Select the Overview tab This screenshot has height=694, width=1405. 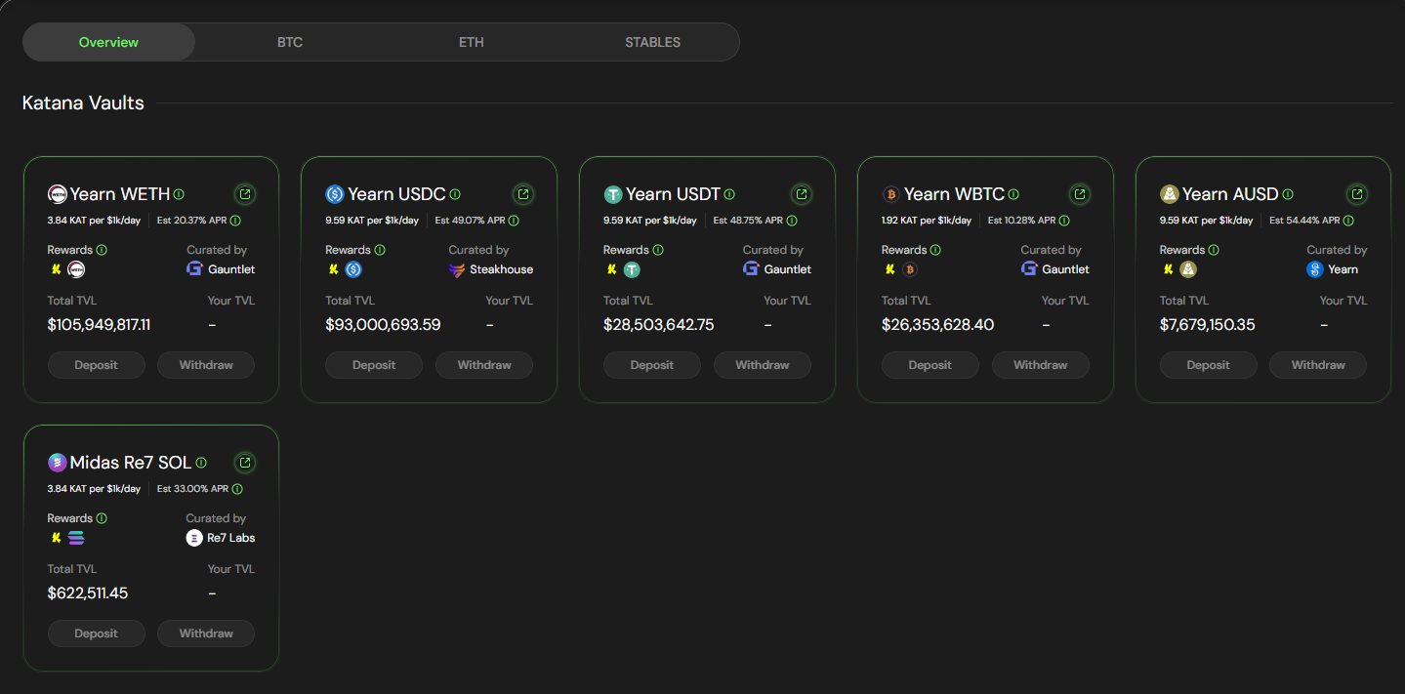108,42
